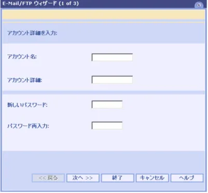This screenshot has width=208, height=193.
Task: Focus the アカウント詳細 input field
Action: click(x=112, y=80)
